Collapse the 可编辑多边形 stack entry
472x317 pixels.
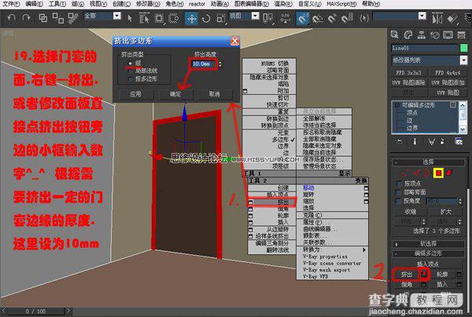[397, 105]
